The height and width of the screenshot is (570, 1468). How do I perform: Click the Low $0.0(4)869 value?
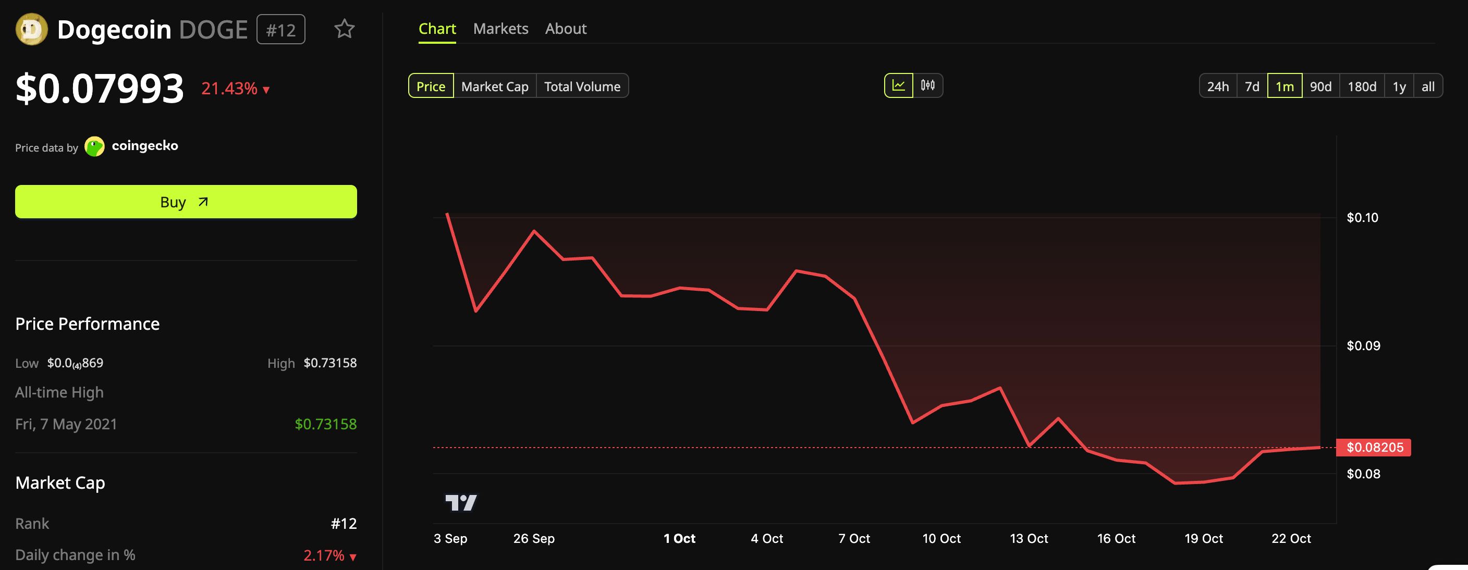75,363
